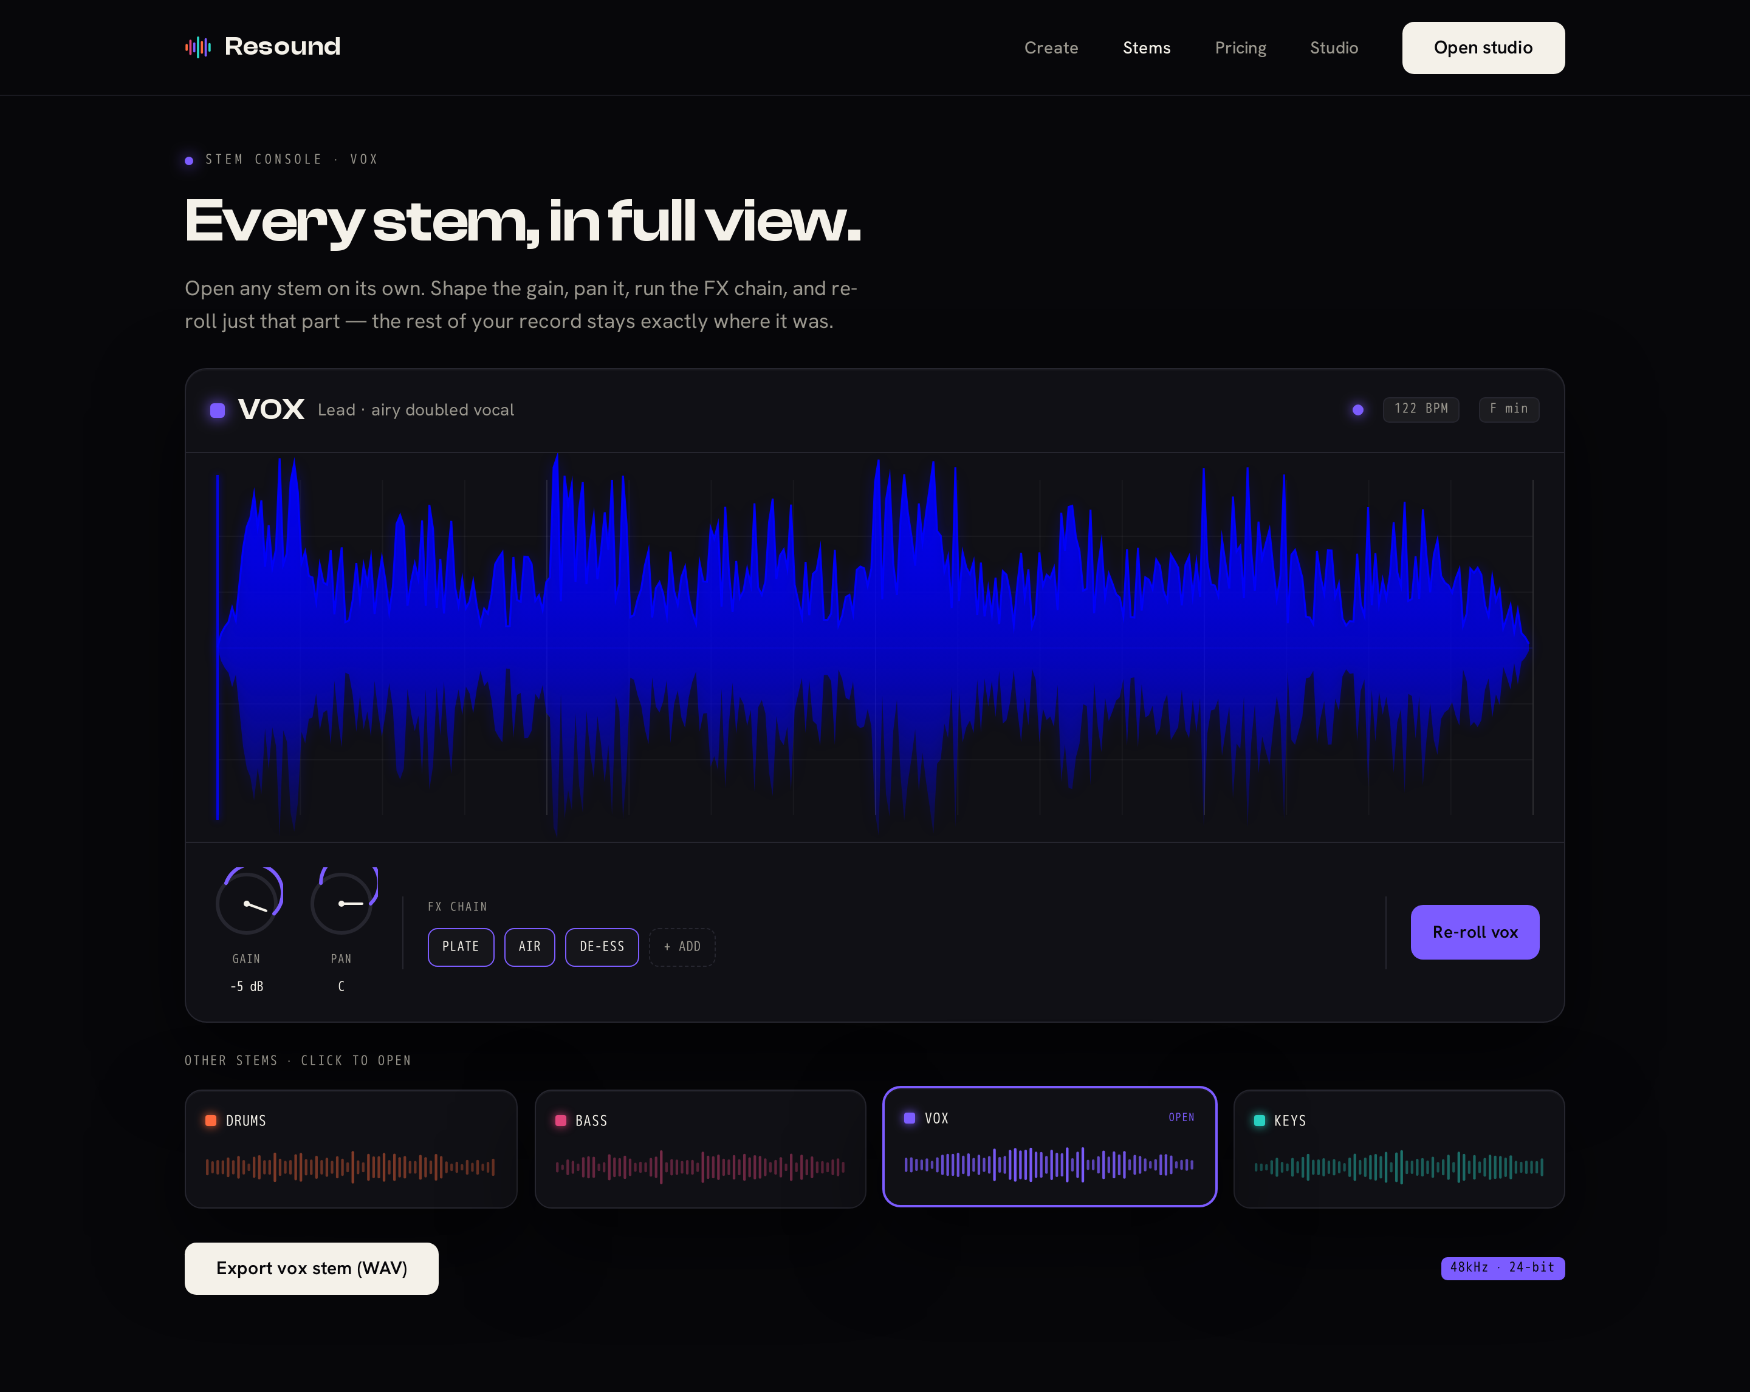Open the F min key tag
The image size is (1750, 1392).
click(x=1509, y=409)
